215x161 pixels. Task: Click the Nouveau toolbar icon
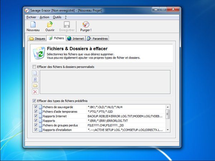click(x=33, y=24)
